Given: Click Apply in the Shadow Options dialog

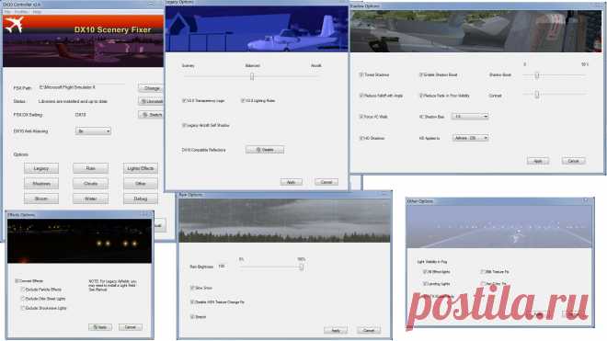Looking at the screenshot, I should coord(538,161).
